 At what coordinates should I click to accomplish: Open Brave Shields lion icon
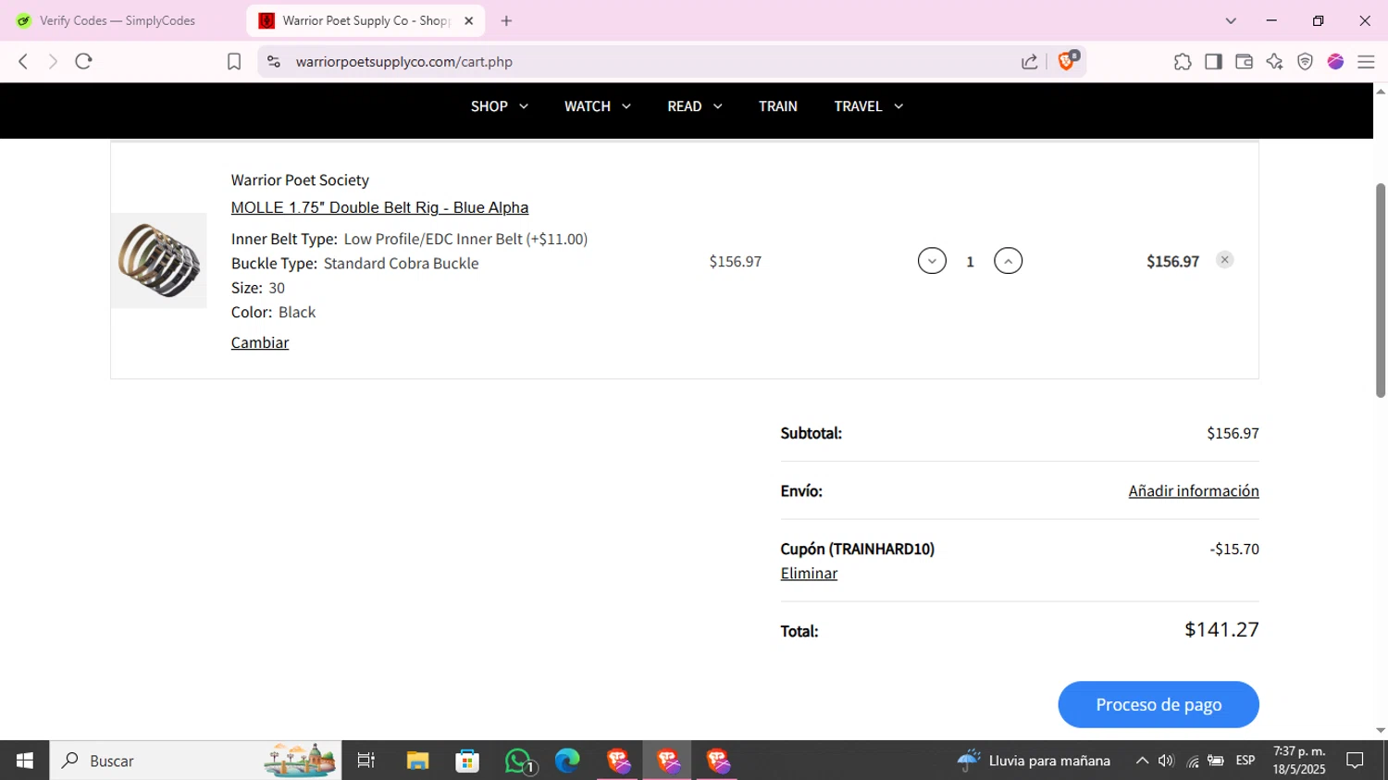click(x=1067, y=61)
